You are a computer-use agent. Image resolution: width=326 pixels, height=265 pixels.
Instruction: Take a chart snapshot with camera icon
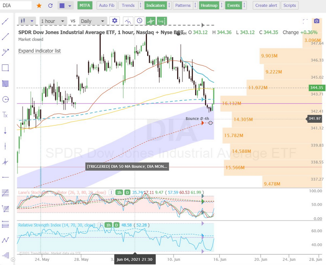coord(317,21)
